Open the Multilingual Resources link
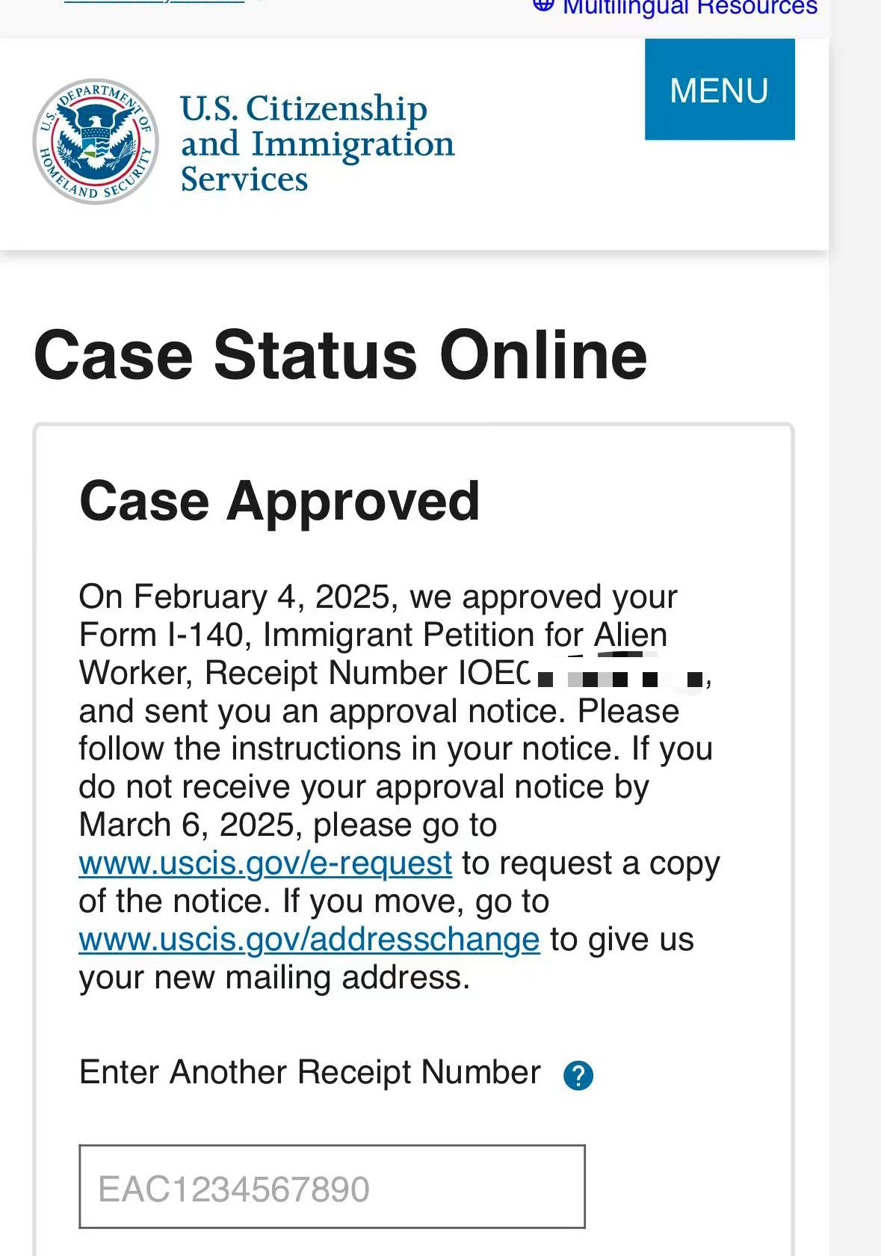 pyautogui.click(x=690, y=7)
